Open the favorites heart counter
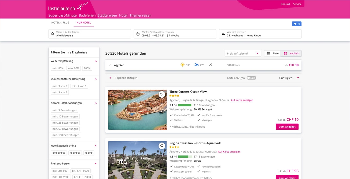The height and width of the screenshot is (179, 350). coord(297,24)
